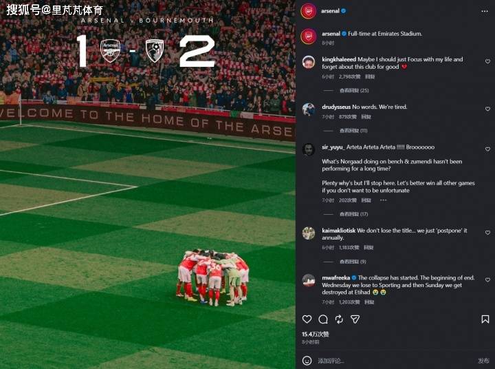495x369 pixels.
Task: Open arsenal profile picture in header
Action: tap(309, 11)
